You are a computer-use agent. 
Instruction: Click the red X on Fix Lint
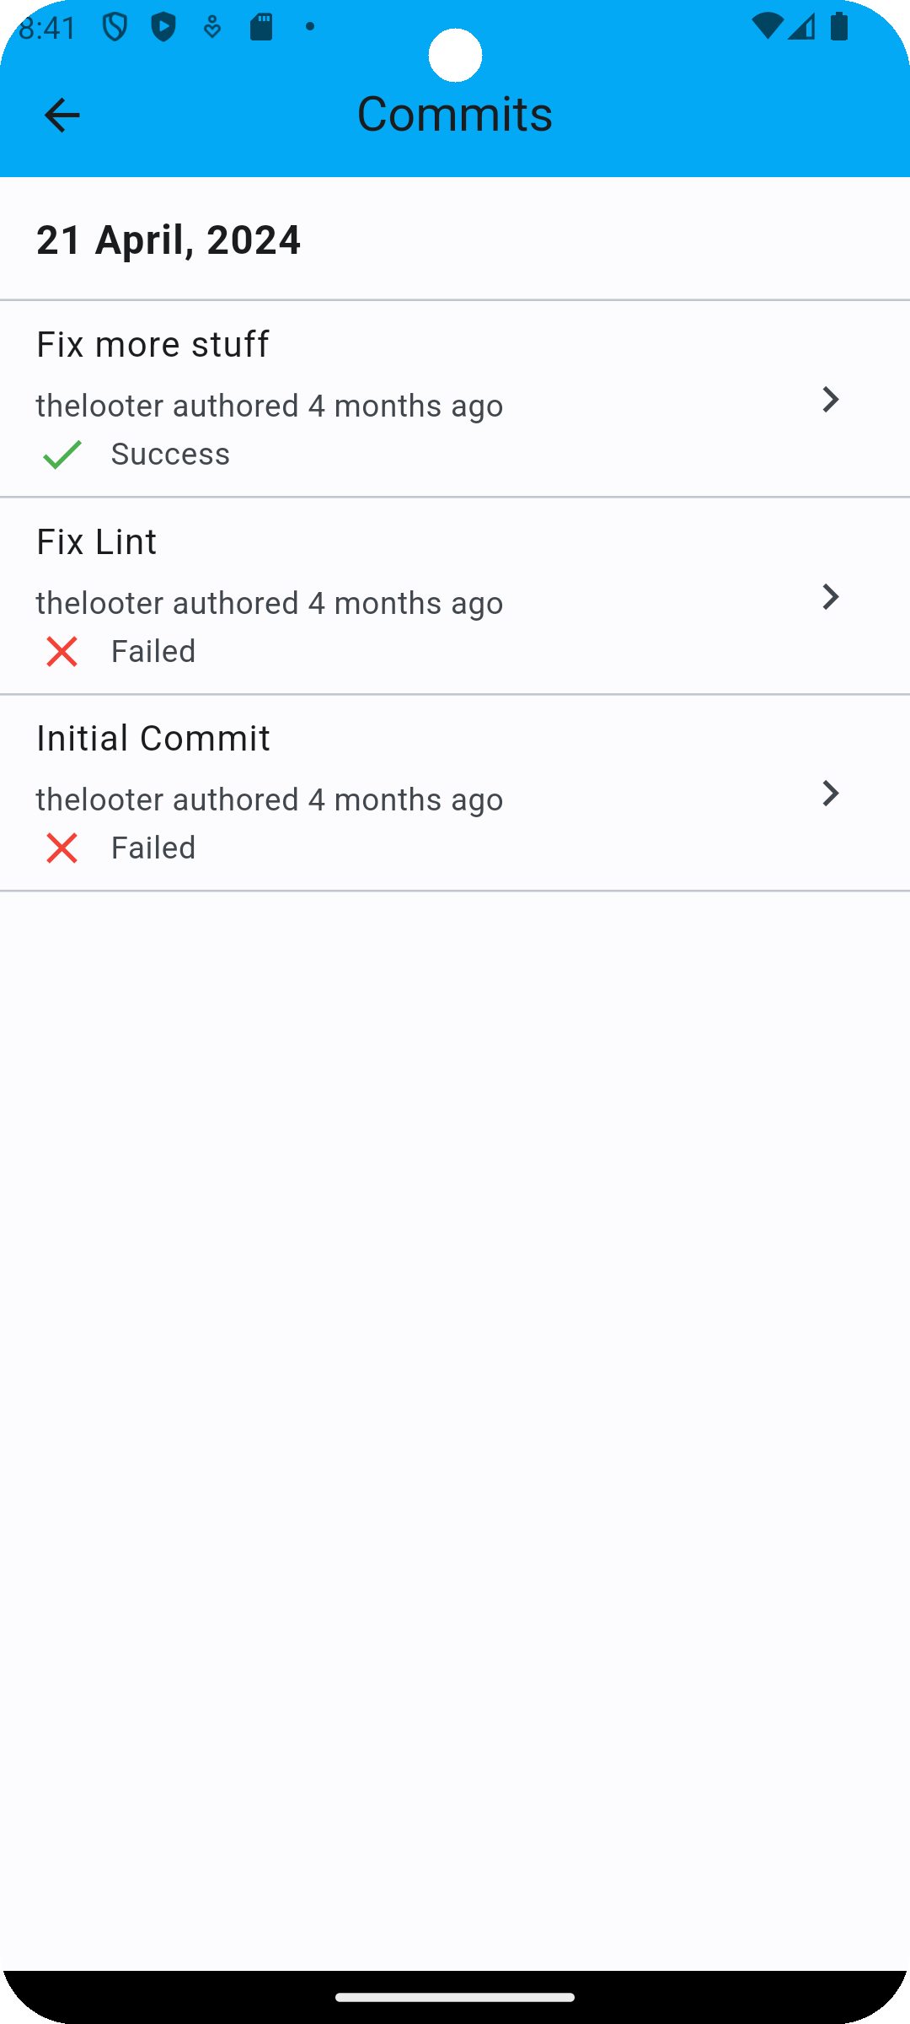(62, 651)
